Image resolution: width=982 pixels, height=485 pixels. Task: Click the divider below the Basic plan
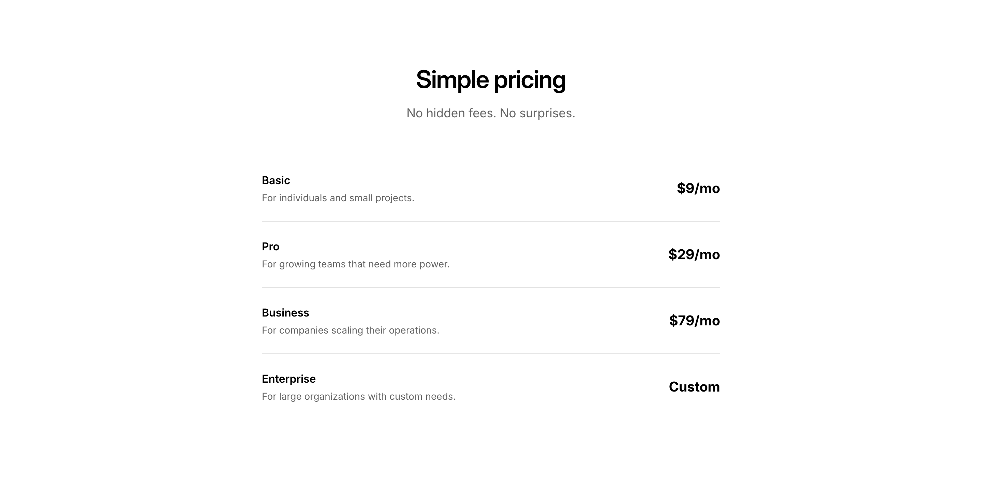(491, 221)
